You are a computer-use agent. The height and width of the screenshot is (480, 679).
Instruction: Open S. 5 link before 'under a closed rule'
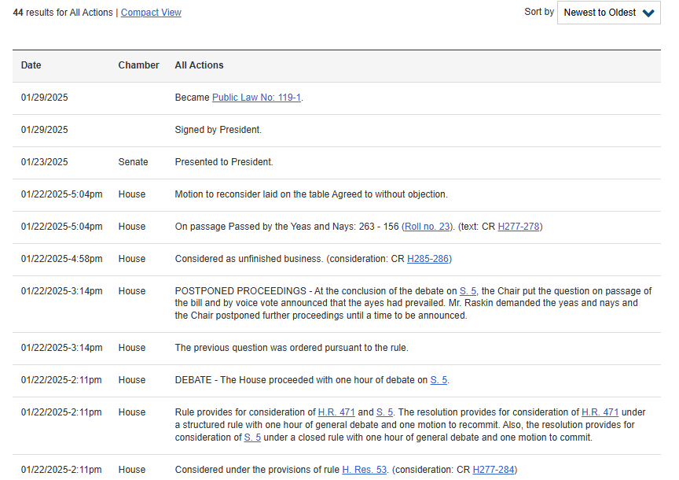pos(252,438)
